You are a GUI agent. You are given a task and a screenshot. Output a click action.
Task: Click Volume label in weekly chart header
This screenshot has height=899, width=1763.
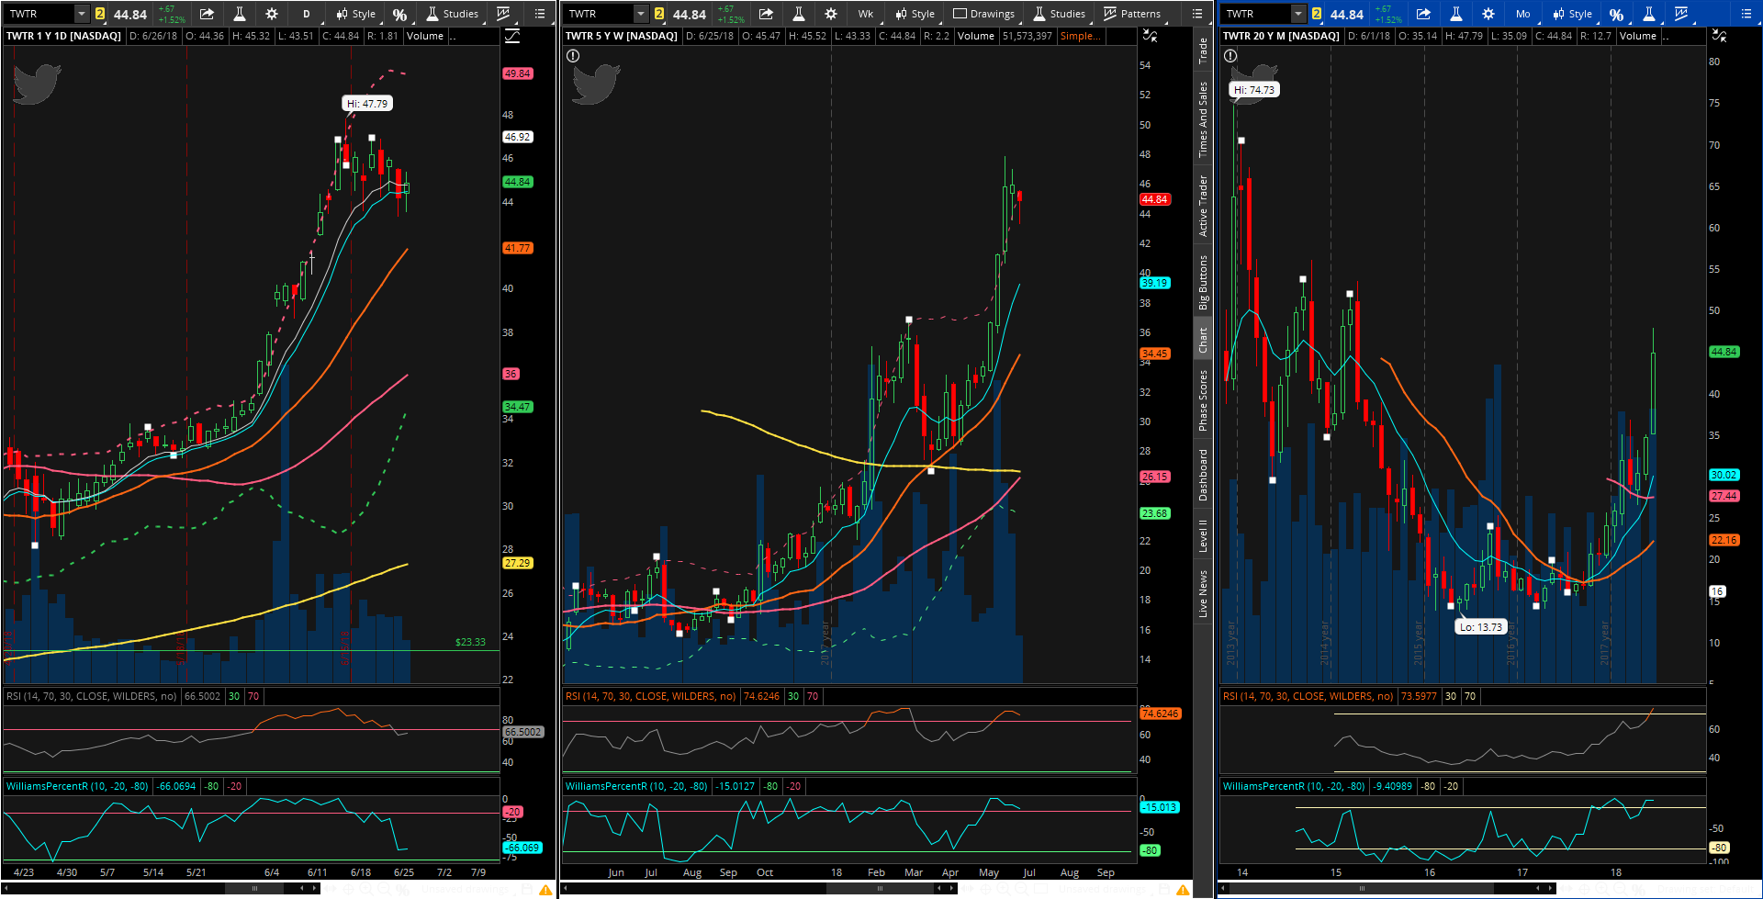click(x=976, y=36)
